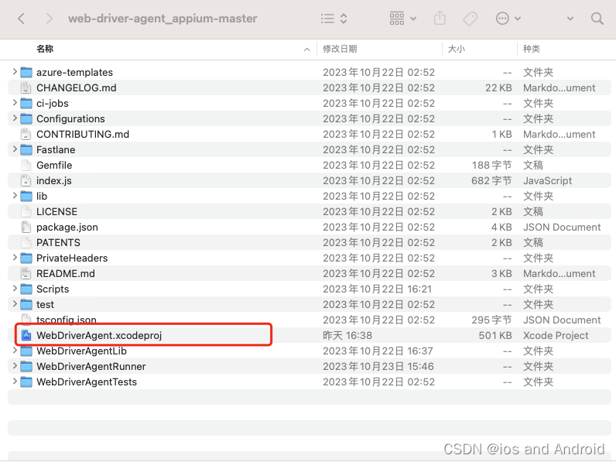Select the test folder icon
Image resolution: width=616 pixels, height=462 pixels.
(26, 304)
